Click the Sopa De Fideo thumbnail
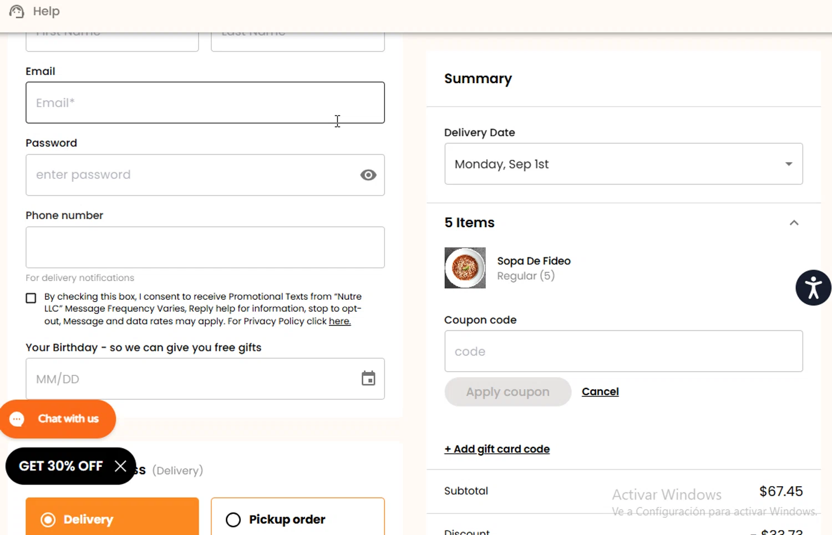Image resolution: width=832 pixels, height=535 pixels. (x=465, y=268)
